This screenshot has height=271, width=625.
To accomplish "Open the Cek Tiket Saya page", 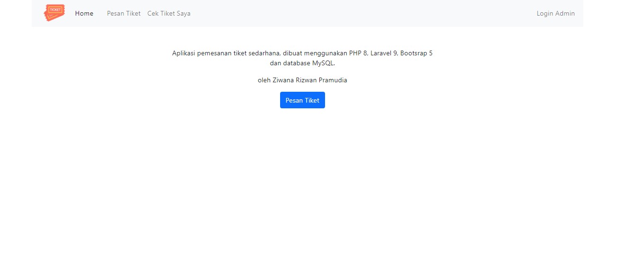I will (169, 13).
